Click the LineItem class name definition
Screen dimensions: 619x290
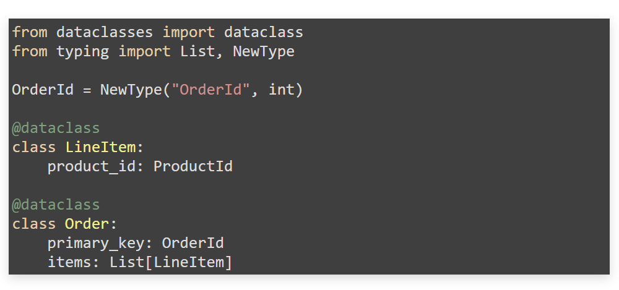pos(100,147)
